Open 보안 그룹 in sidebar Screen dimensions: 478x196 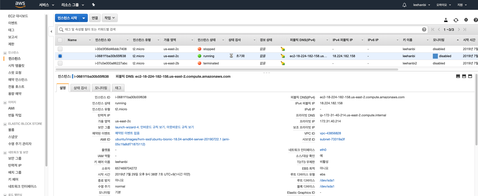coord(15,158)
